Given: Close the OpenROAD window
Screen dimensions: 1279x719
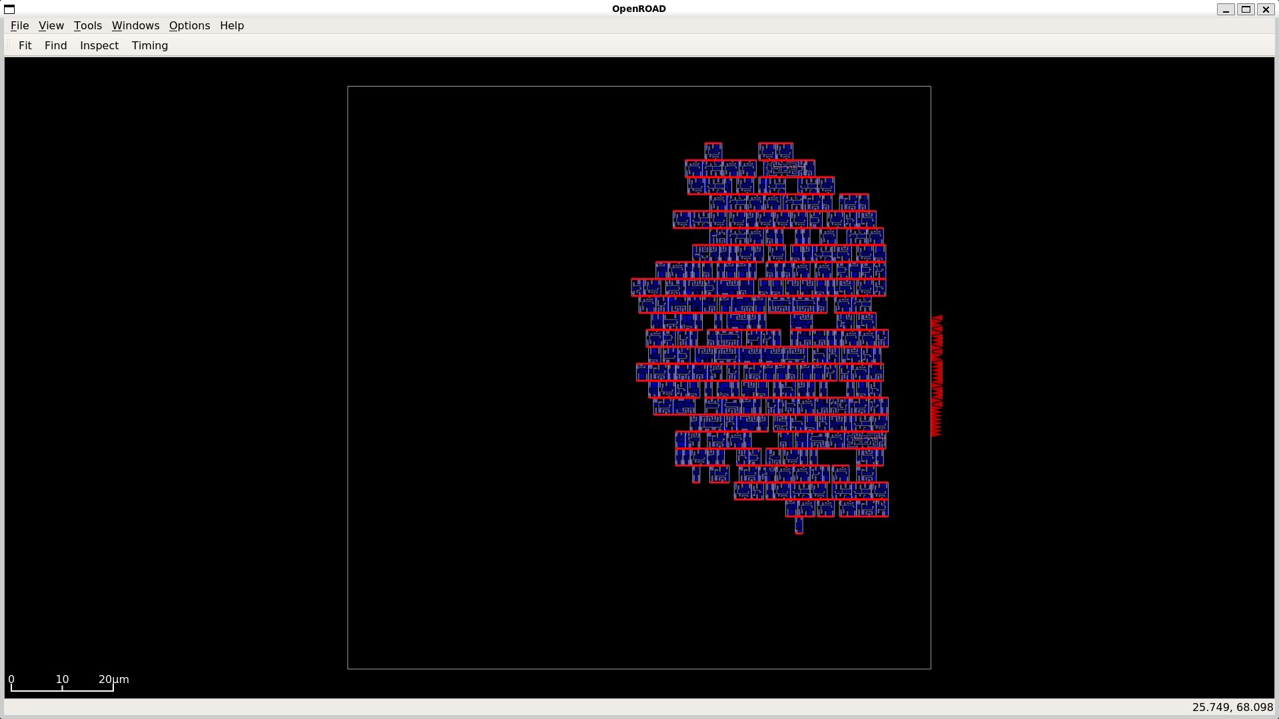Looking at the screenshot, I should click(1266, 9).
